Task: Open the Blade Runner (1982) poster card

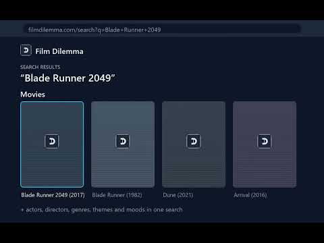Action: click(123, 144)
